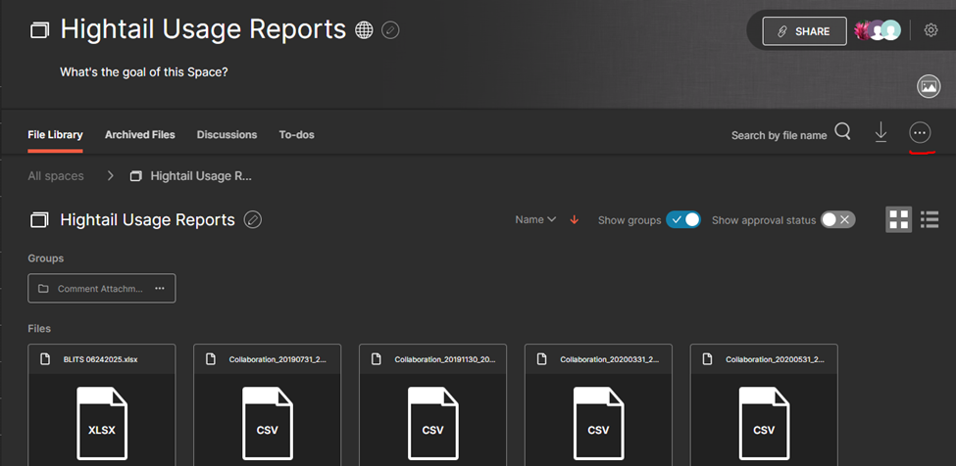Open the Collaboration_20200331 CSV thumbnail
The image size is (956, 466).
(x=599, y=423)
